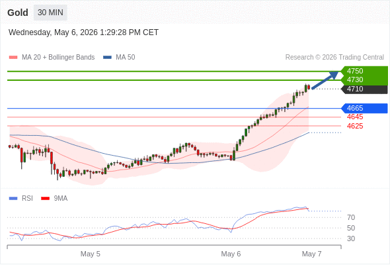The image size is (390, 265).
Task: Click the blue upward forecast arrow
Action: 325,80
